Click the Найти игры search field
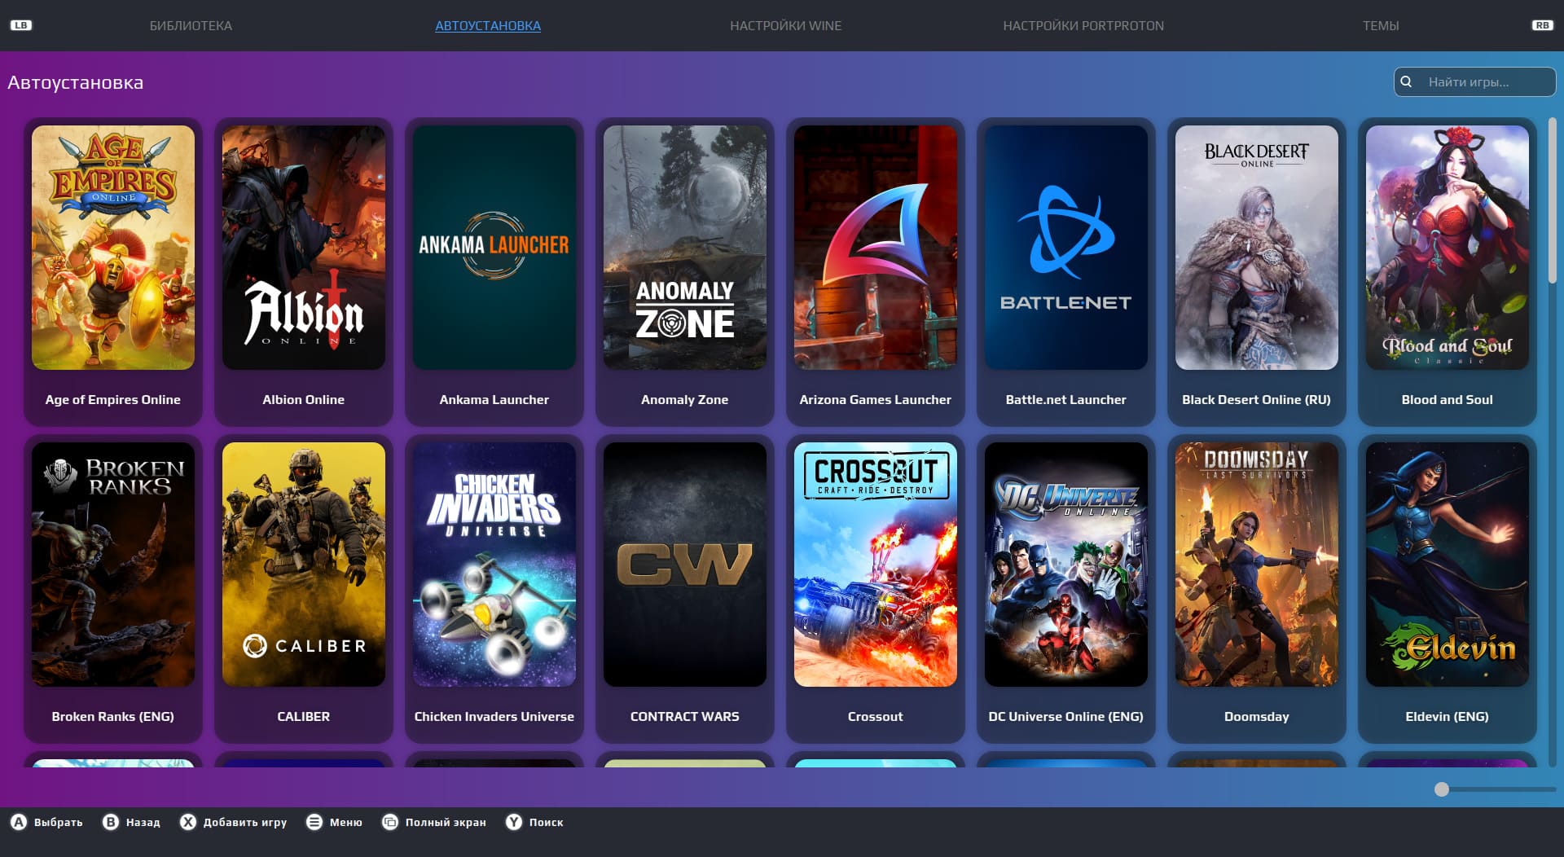The height and width of the screenshot is (857, 1564). 1483,82
